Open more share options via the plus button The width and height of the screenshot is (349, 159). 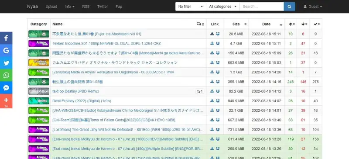6,101
